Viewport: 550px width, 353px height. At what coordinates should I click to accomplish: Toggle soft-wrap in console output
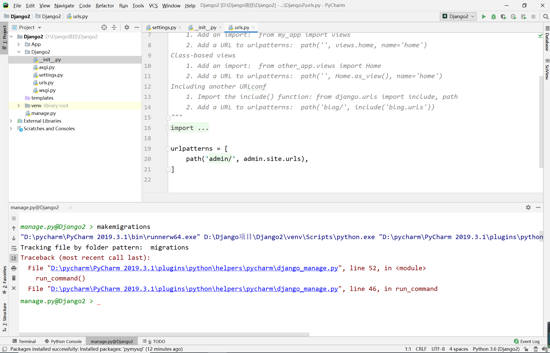click(14, 248)
